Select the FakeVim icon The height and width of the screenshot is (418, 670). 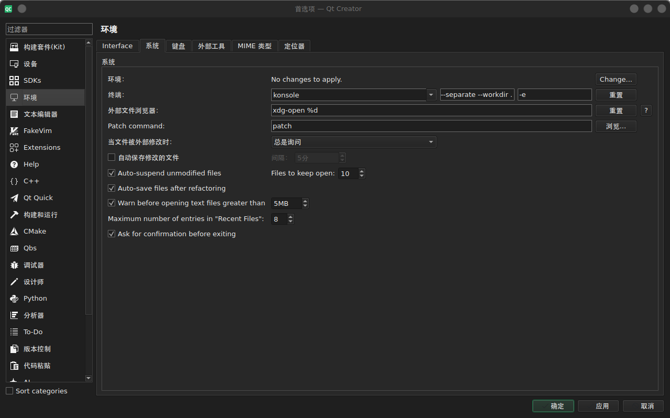(14, 131)
